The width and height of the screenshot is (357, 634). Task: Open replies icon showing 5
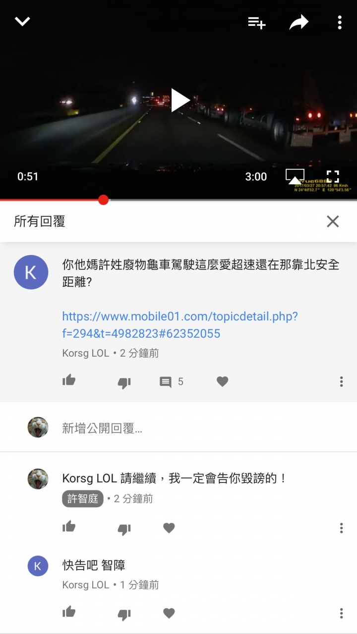point(172,382)
